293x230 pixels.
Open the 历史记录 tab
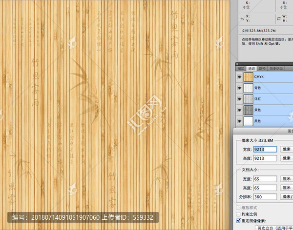pyautogui.click(x=276, y=69)
